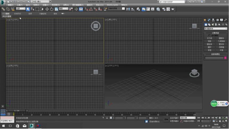Image resolution: width=229 pixels, height=129 pixels.
Task: Click the 圆柱体 cylinder primitive button
Action: click(x=210, y=44)
